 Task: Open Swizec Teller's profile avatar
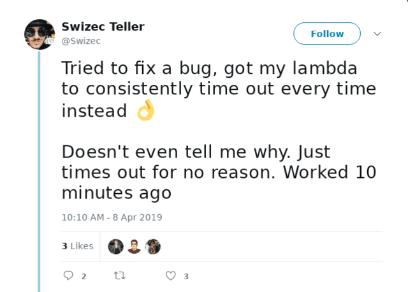tap(40, 34)
